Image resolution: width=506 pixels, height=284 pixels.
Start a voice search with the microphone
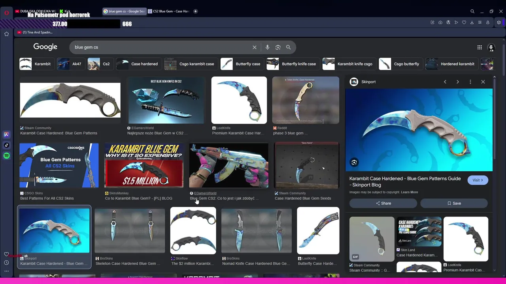(267, 47)
